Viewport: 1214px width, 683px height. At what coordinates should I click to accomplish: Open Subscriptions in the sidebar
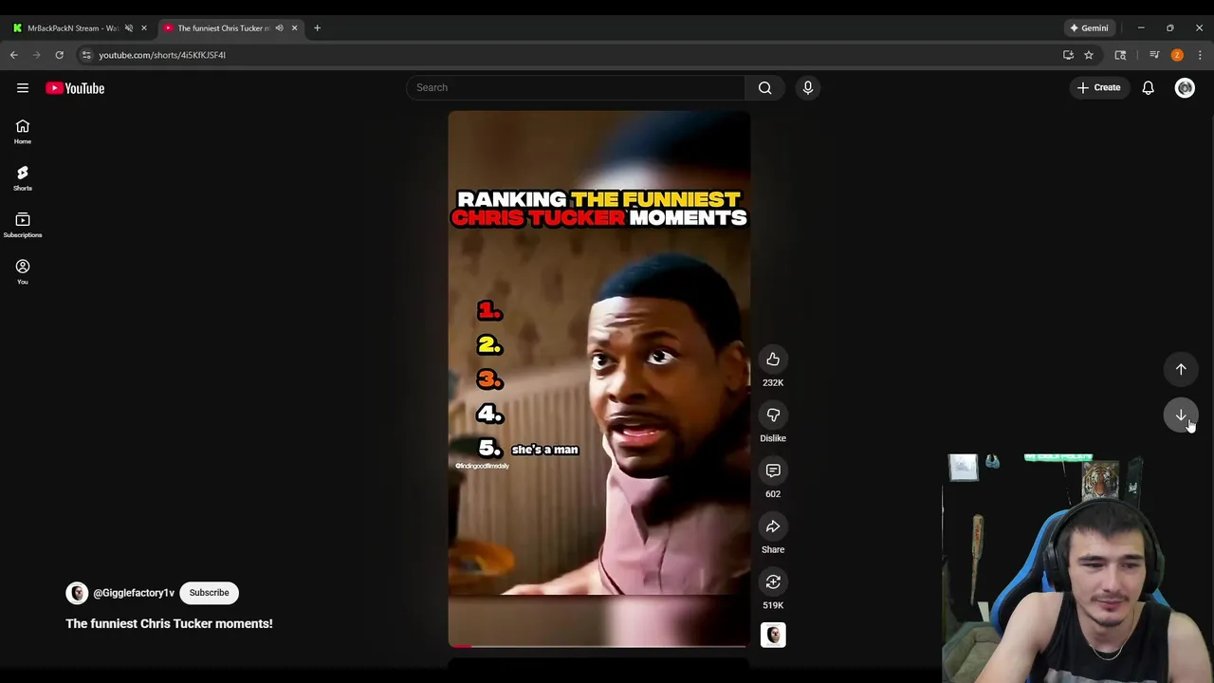point(23,225)
